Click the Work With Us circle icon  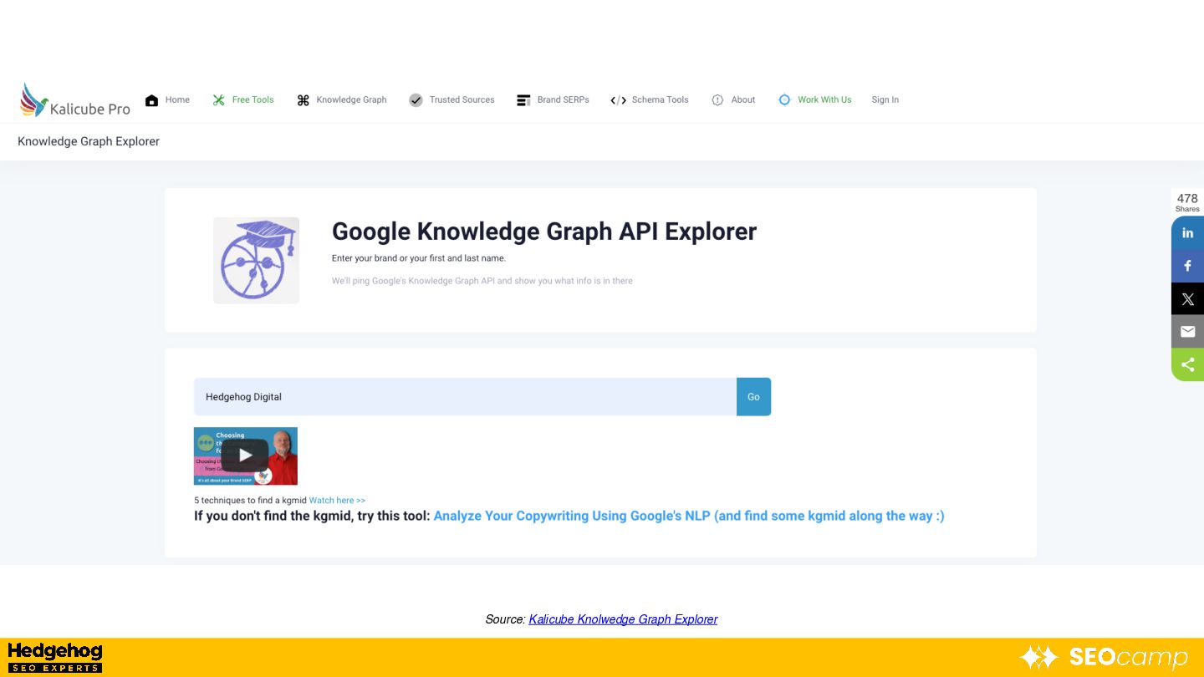pos(784,99)
